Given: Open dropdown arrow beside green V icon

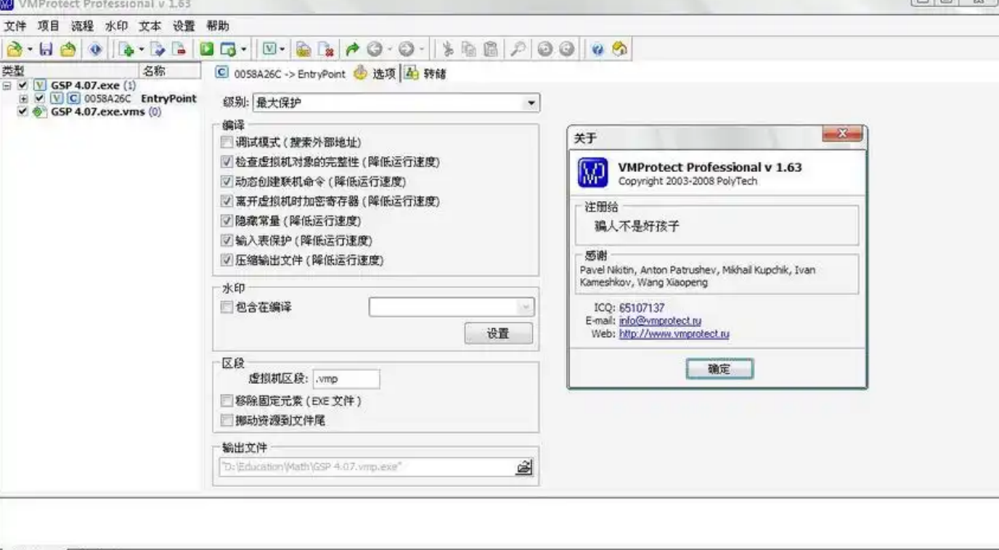Looking at the screenshot, I should pos(282,49).
